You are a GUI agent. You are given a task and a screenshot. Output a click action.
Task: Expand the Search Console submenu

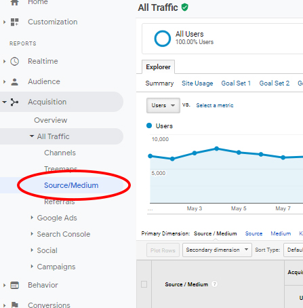(x=32, y=234)
